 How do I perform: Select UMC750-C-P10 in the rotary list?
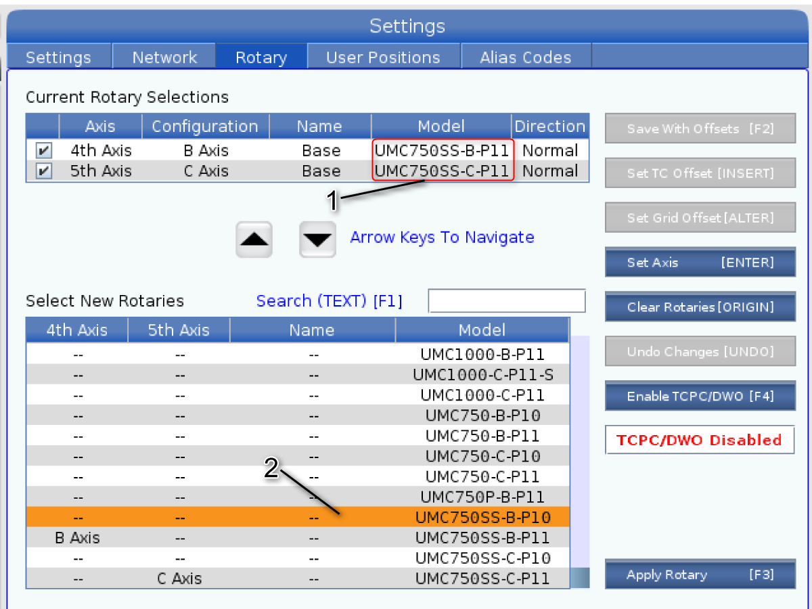pos(298,455)
